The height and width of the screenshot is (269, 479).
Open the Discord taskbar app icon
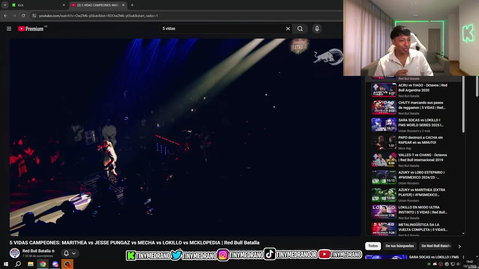click(55, 264)
